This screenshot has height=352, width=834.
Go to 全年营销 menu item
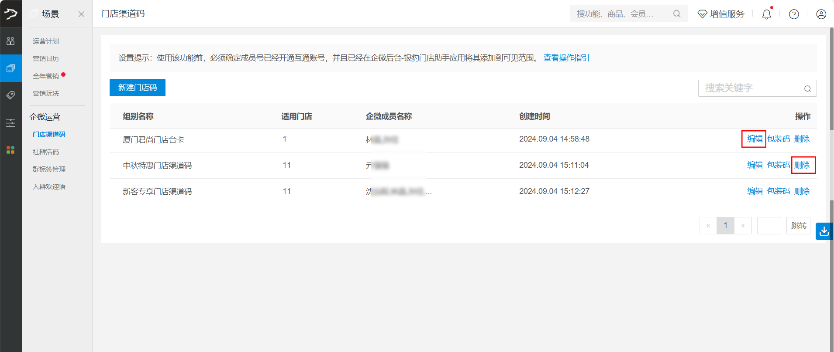(46, 76)
